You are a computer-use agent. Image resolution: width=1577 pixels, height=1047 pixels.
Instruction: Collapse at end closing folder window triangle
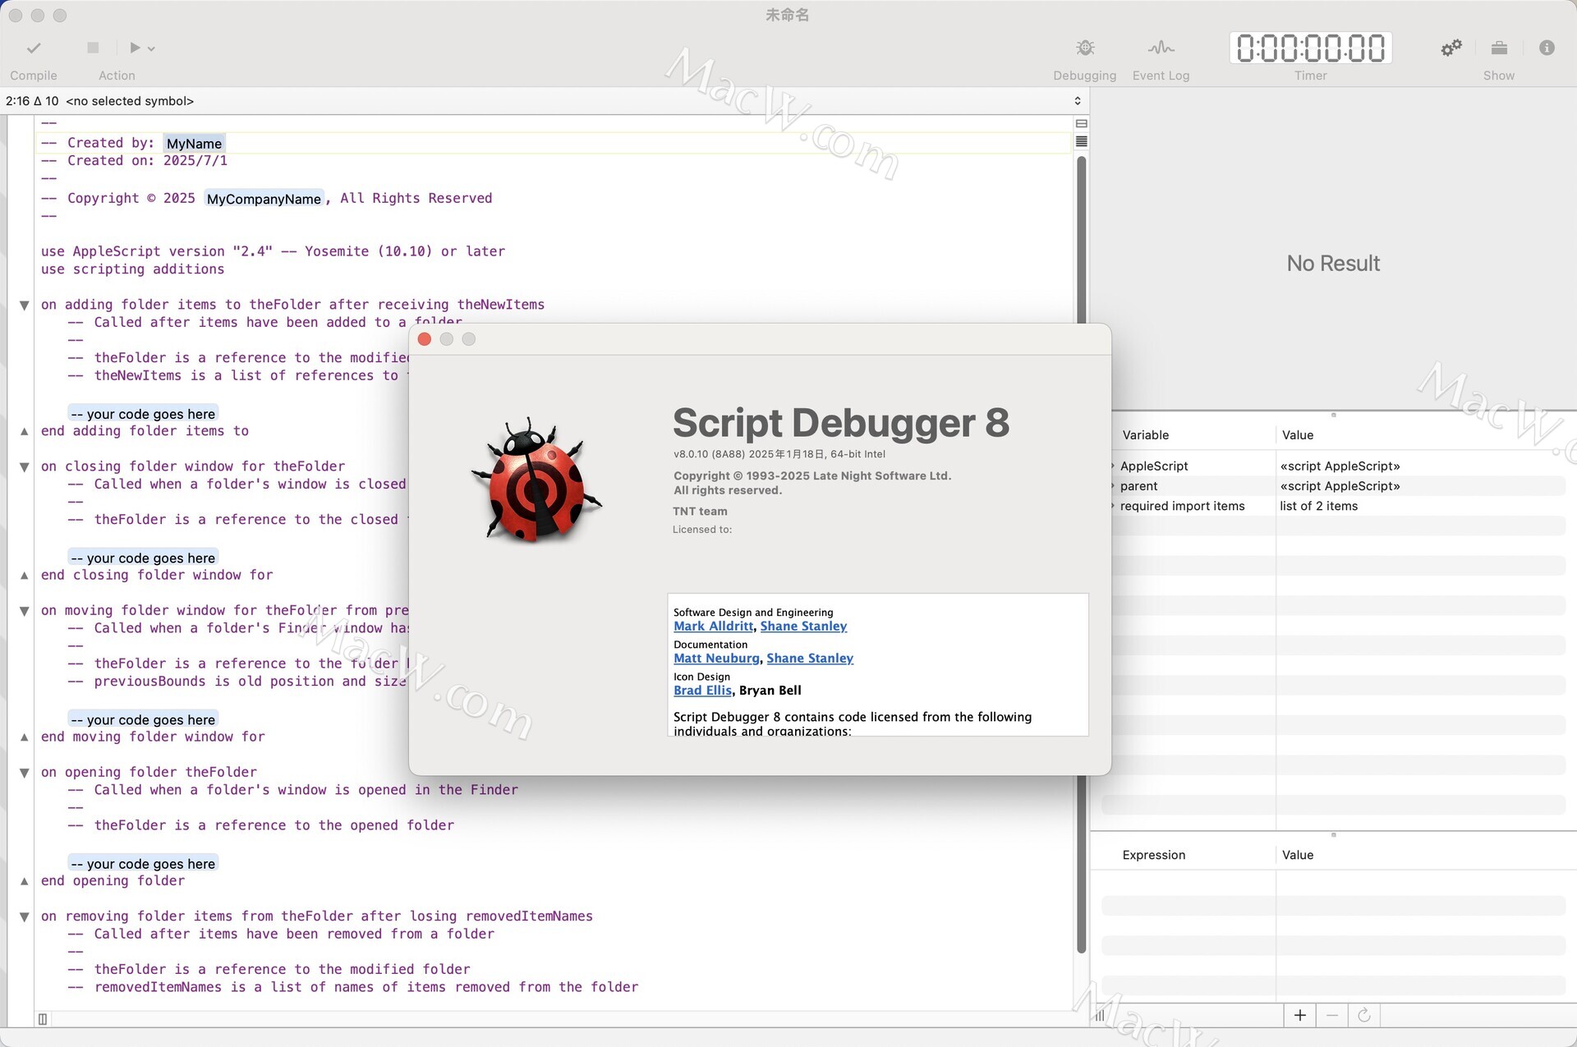25,576
